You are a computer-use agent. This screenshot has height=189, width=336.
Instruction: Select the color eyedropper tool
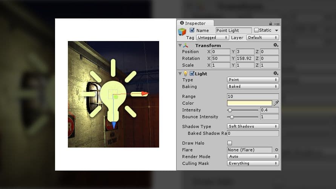click(276, 103)
